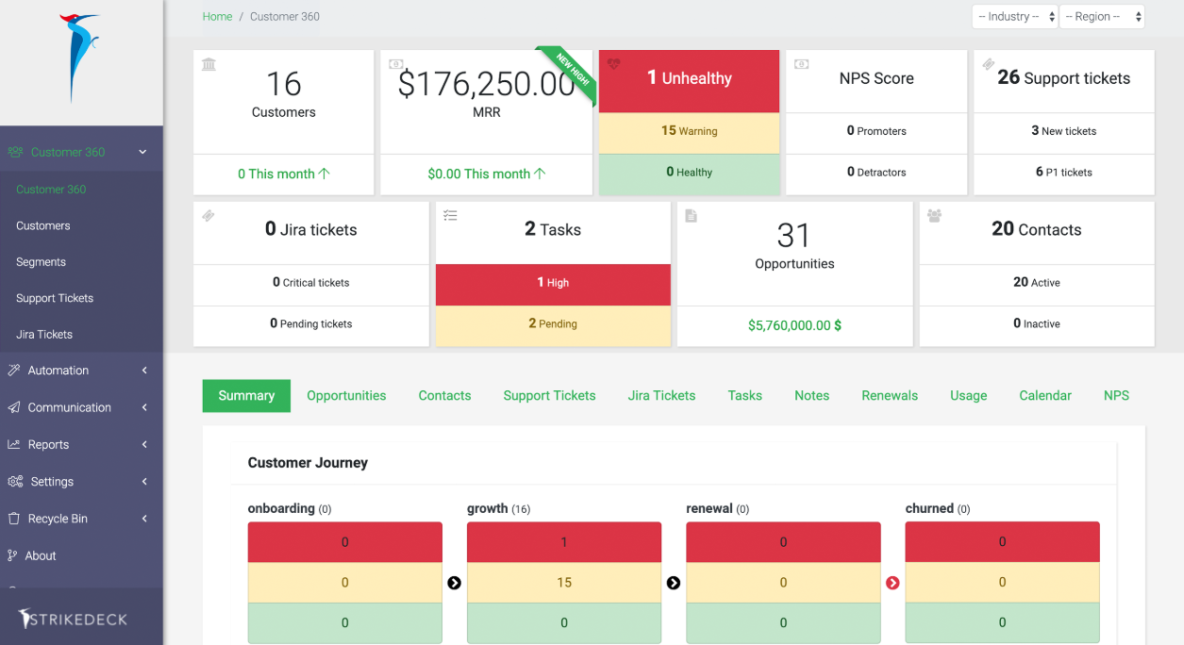Click the Automation wand icon

click(x=14, y=371)
